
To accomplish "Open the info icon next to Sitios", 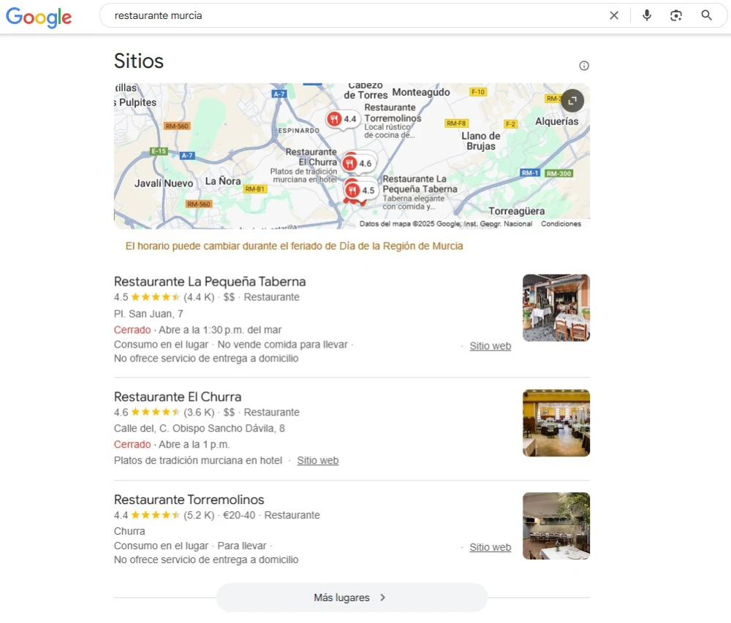I will tap(583, 66).
